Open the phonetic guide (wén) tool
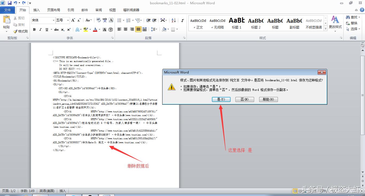Screen dimensions: 365x196 tap(105, 20)
